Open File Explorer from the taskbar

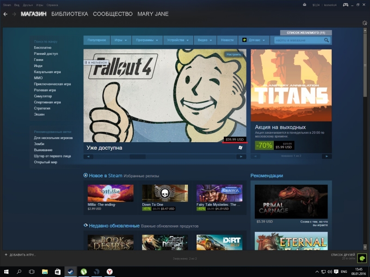pyautogui.click(x=44, y=272)
